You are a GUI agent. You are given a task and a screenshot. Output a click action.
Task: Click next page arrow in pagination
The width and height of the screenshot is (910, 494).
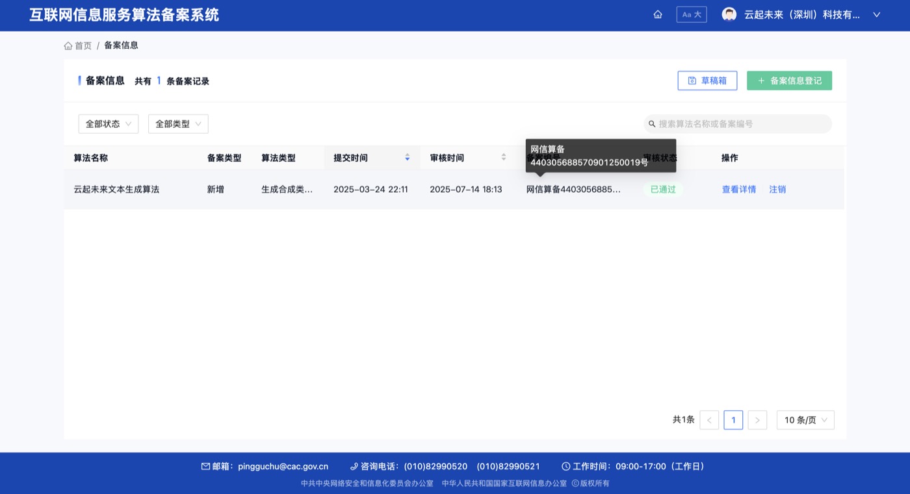(757, 420)
